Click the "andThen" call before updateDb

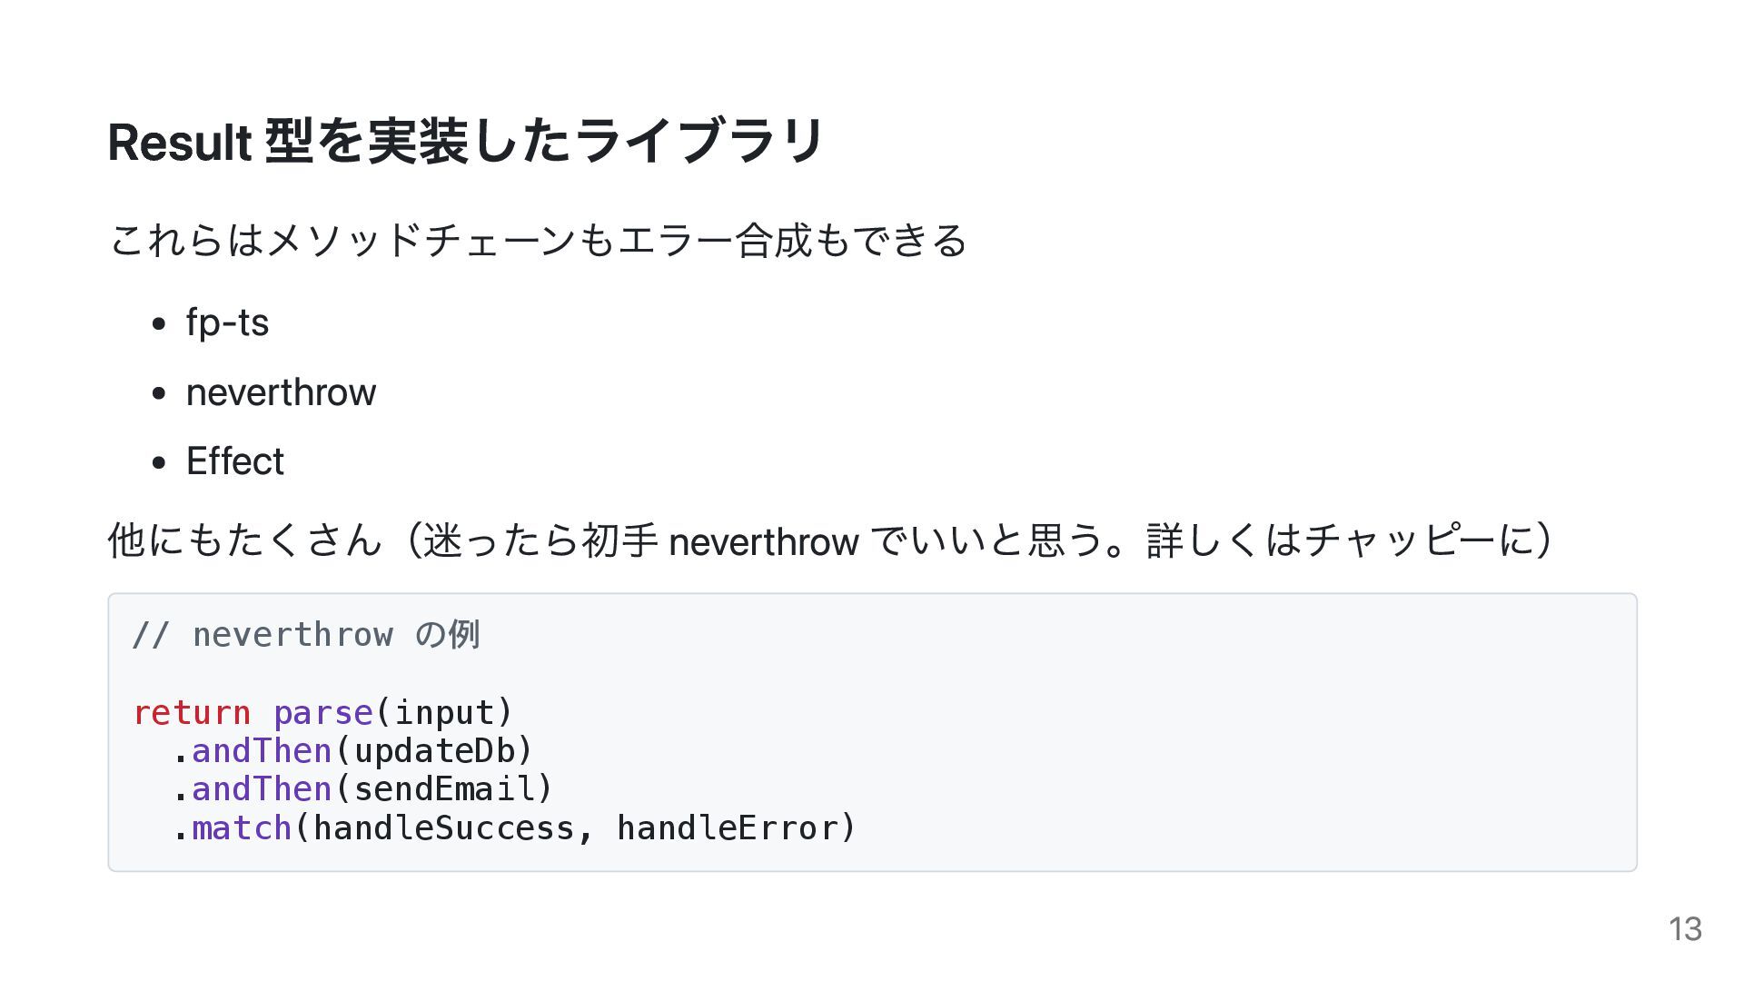262,751
